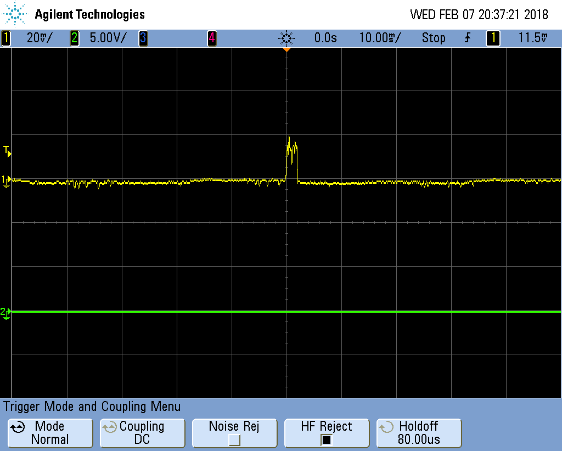The image size is (562, 451).
Task: Select the channel 1 indicator badge
Action: 5,38
